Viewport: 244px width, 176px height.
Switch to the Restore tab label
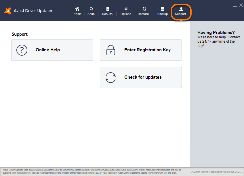[x=143, y=14]
